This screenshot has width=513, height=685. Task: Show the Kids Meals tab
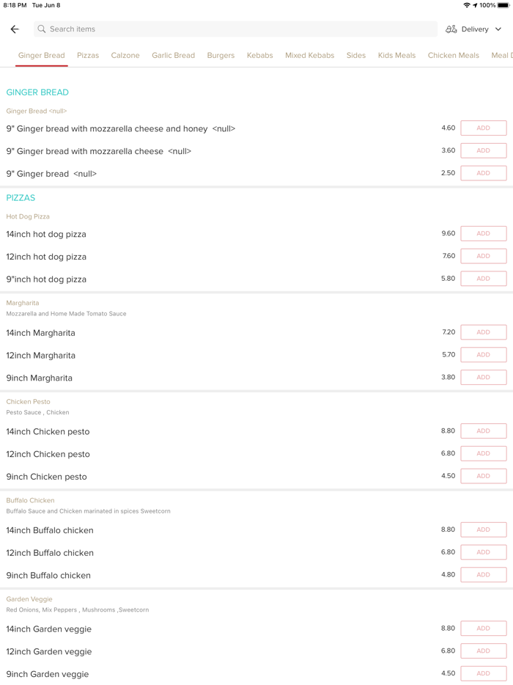(x=396, y=56)
